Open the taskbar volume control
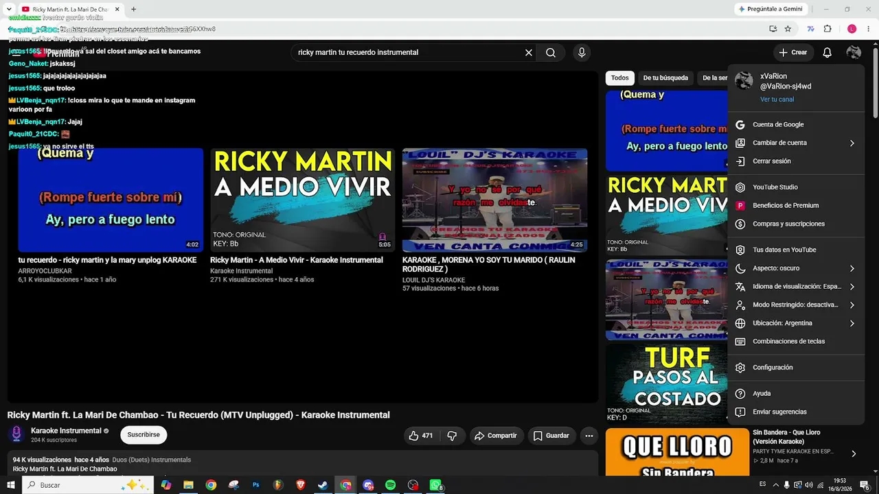This screenshot has width=879, height=494. click(808, 485)
